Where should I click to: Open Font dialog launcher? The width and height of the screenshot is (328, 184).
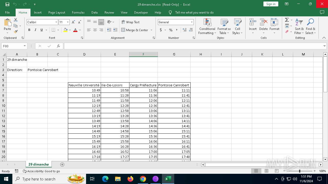click(82, 38)
